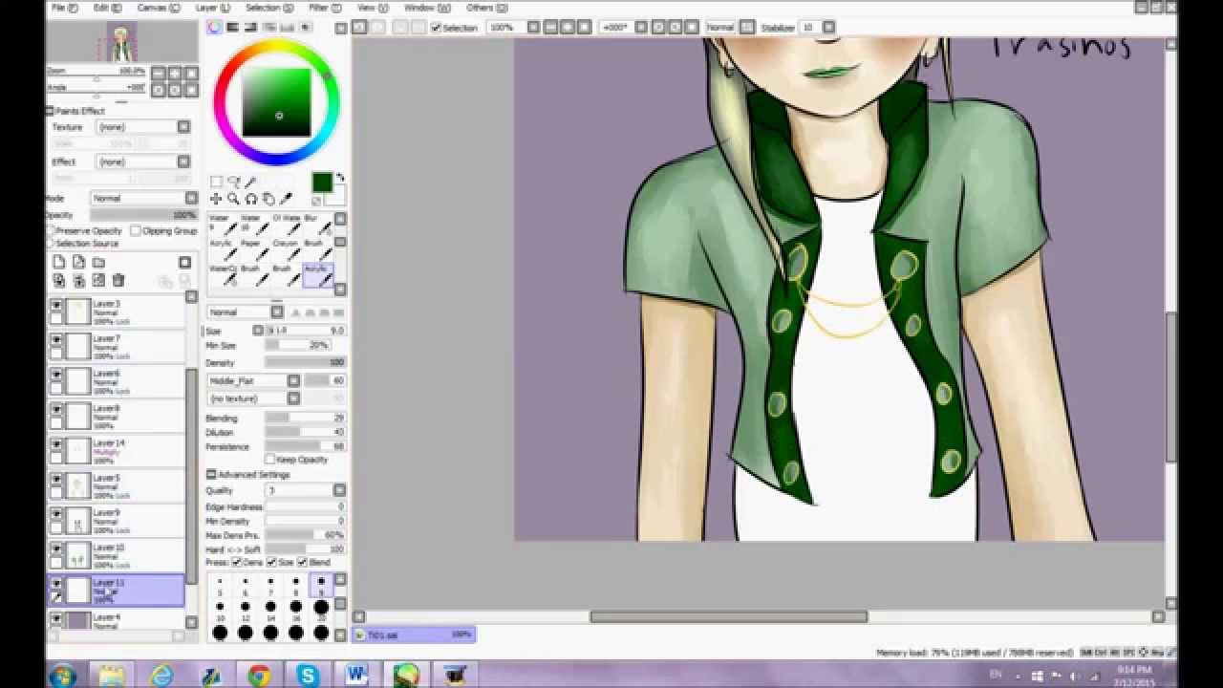Toggle the Selection checkbox in toolbar
The height and width of the screenshot is (688, 1223).
(436, 28)
